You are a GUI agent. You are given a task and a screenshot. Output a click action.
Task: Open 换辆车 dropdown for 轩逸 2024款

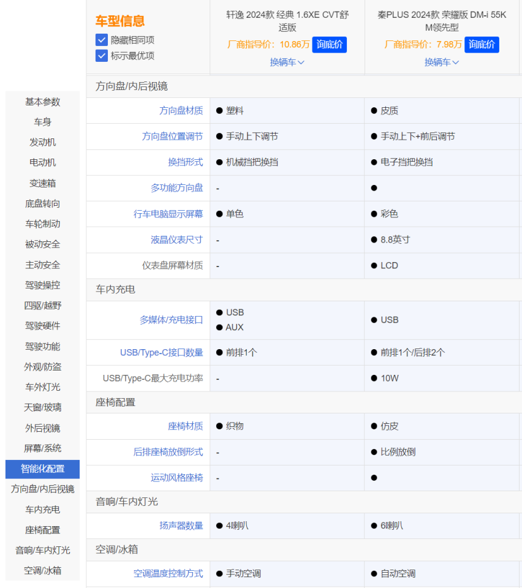(287, 62)
